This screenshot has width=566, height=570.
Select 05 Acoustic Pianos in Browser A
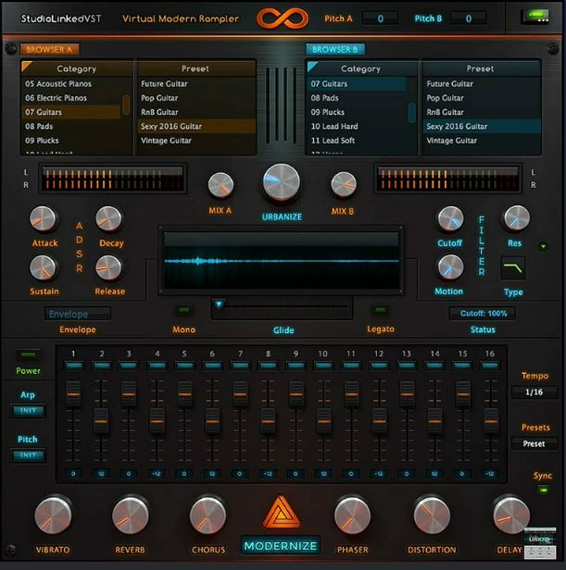(x=71, y=84)
